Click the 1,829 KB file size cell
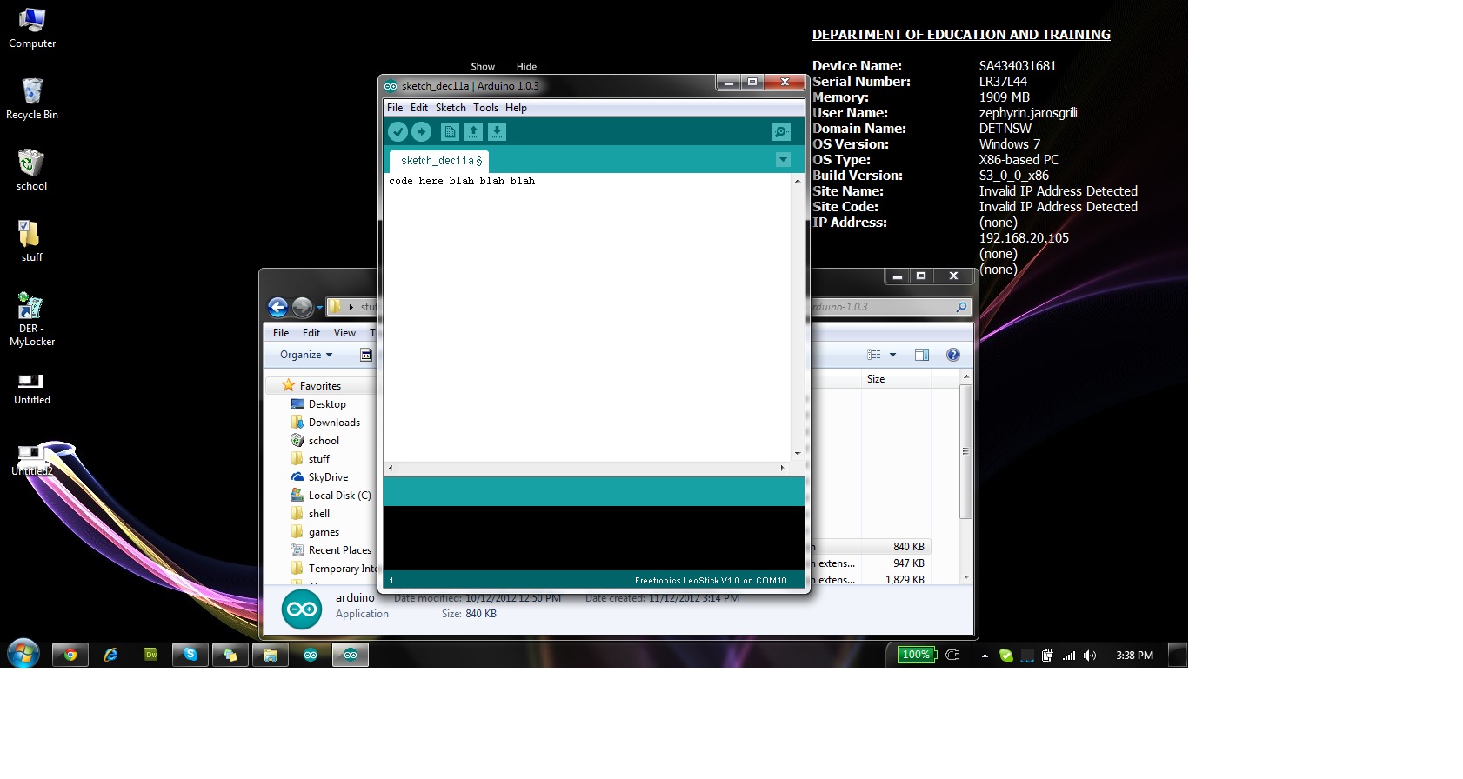 click(905, 580)
